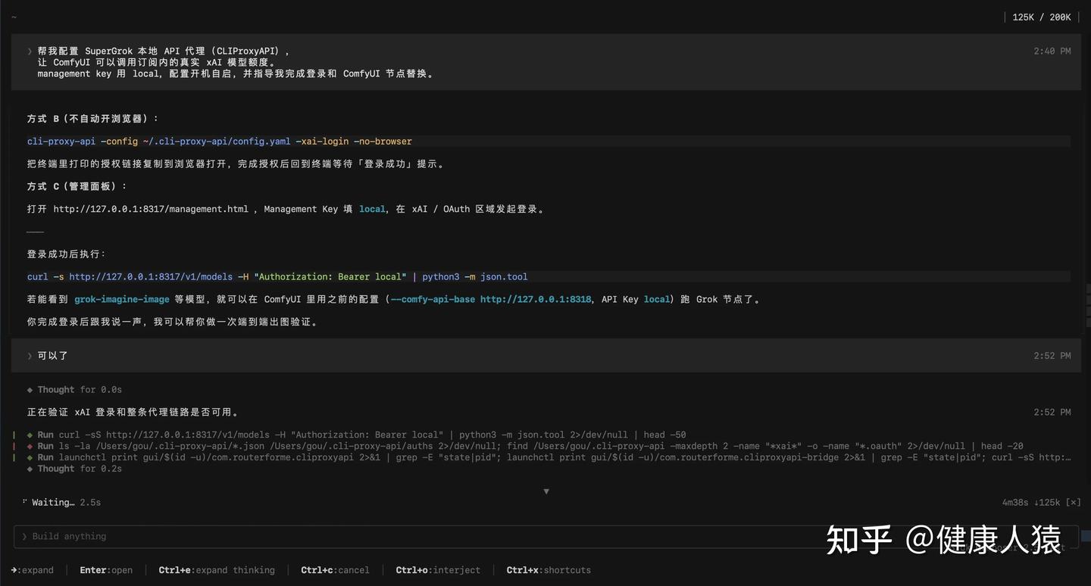Screen dimensions: 1091x586
Task: Click the '~' working directory label at top
Action: click(x=14, y=17)
